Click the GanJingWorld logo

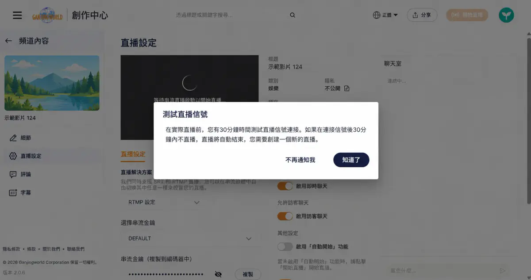47,15
